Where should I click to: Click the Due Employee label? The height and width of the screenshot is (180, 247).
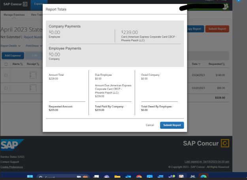pos(104,75)
